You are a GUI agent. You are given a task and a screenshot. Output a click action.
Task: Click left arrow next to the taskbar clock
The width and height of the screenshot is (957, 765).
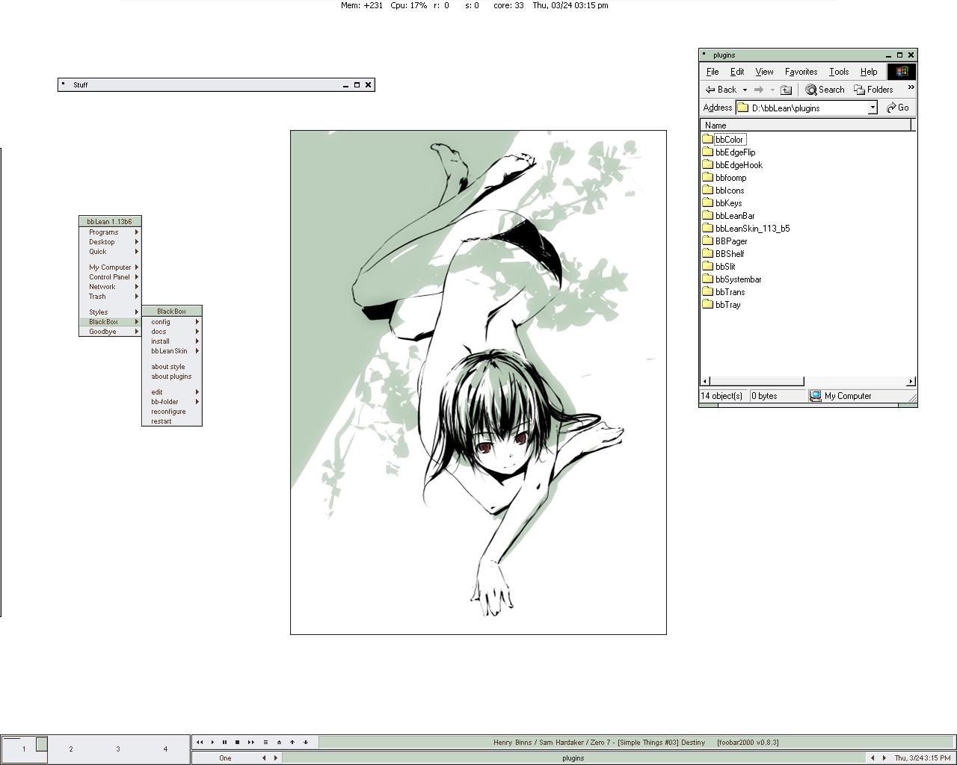[x=872, y=758]
